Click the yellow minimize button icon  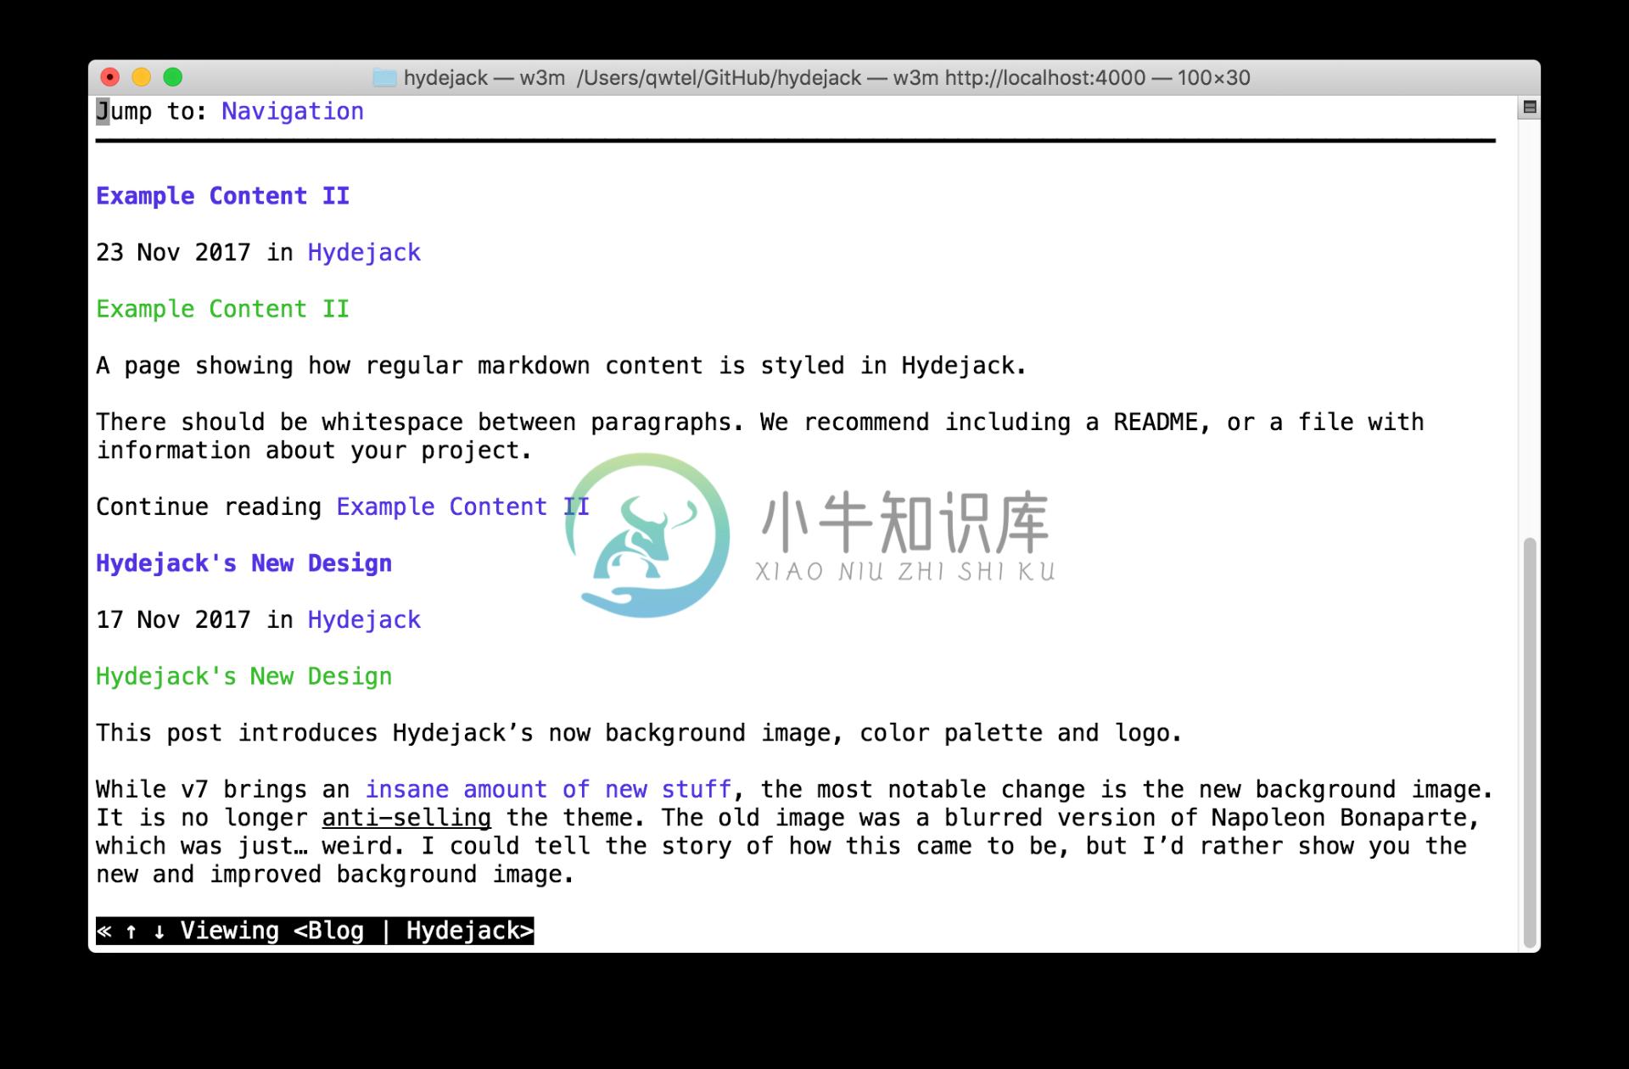tap(135, 77)
